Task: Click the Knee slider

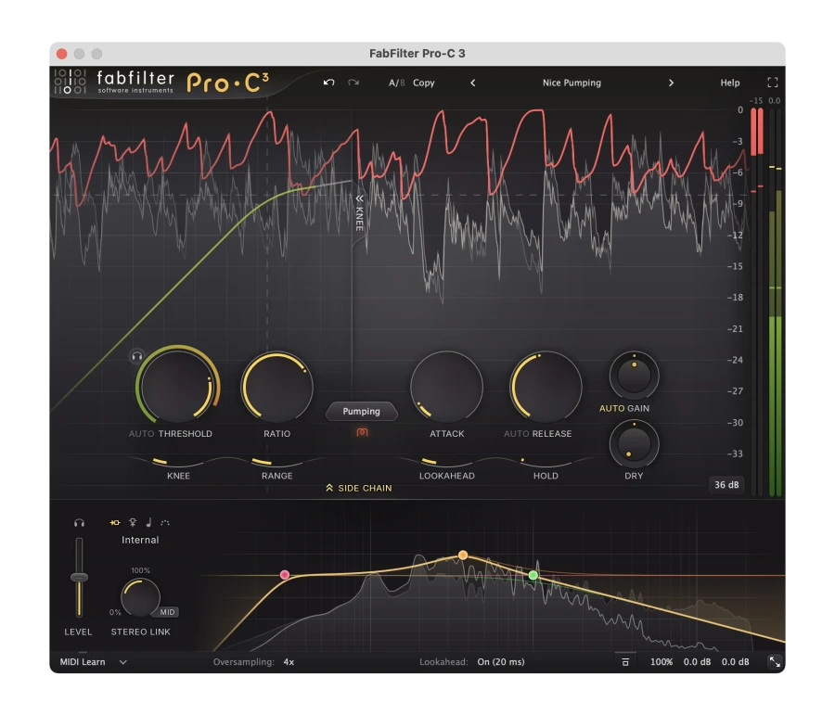Action: pyautogui.click(x=178, y=462)
